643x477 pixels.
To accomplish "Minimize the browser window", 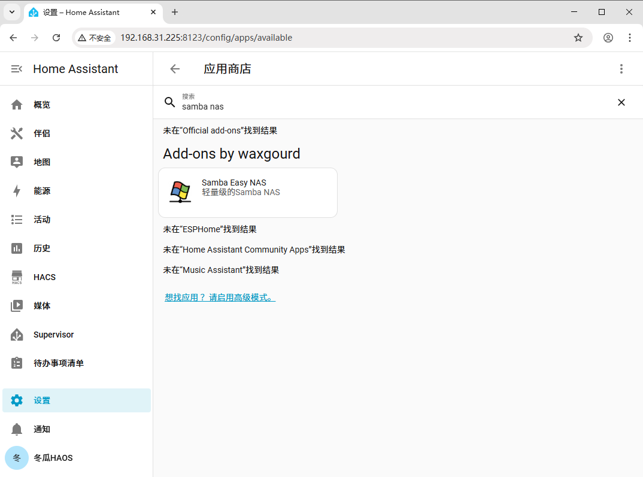I will pos(574,13).
